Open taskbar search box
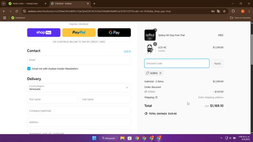 108,138
